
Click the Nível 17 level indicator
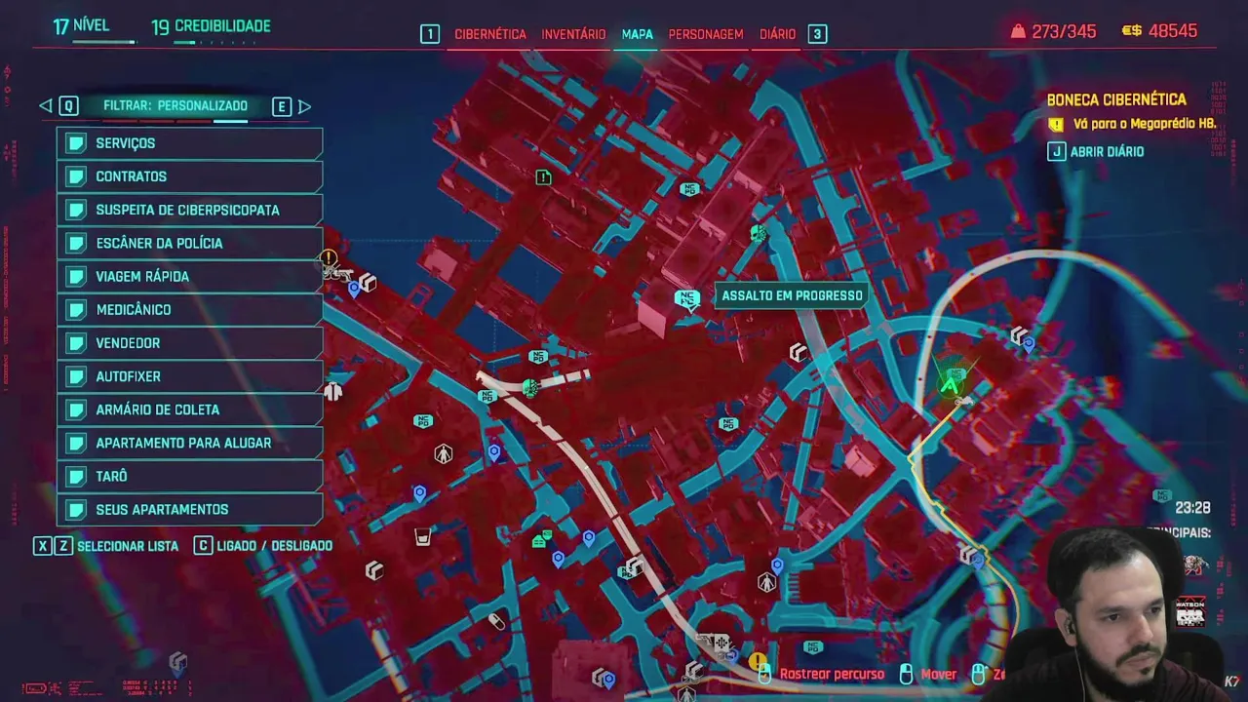81,26
